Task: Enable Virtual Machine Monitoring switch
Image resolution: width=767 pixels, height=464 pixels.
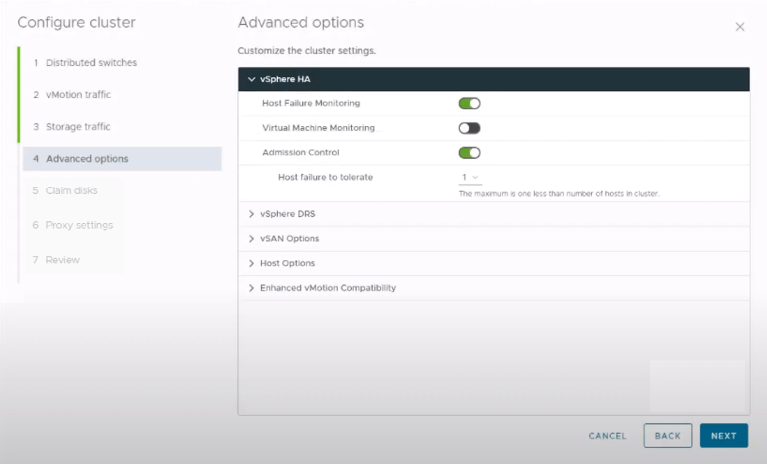Action: tap(469, 128)
